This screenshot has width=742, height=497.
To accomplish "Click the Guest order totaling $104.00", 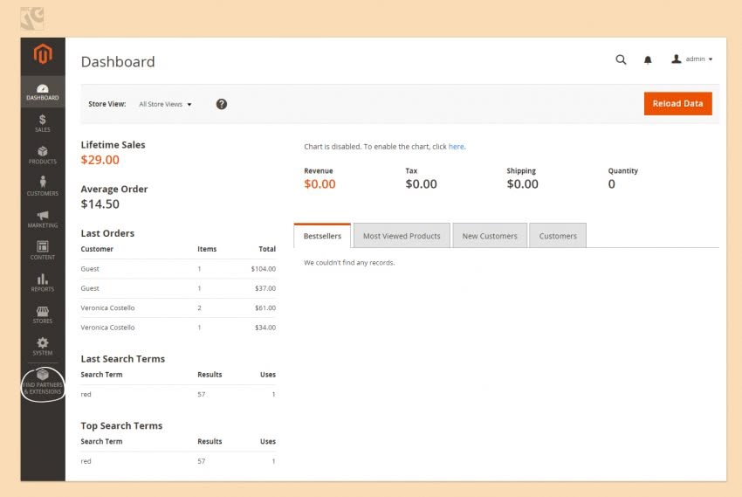I will [178, 269].
